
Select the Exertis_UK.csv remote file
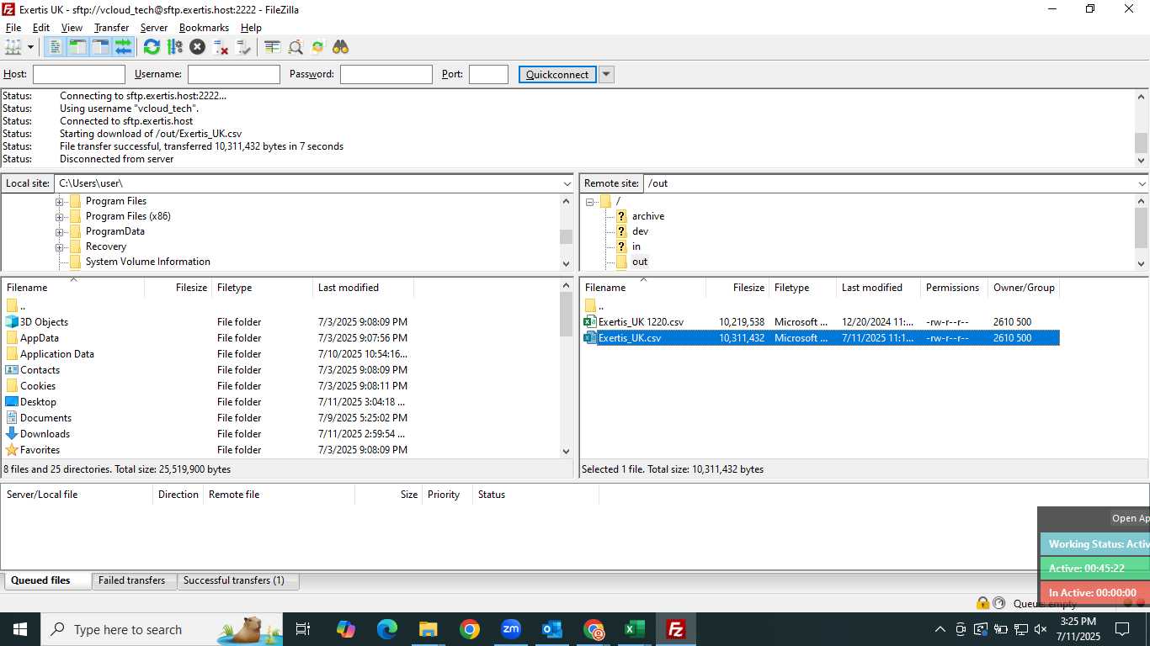coord(820,338)
